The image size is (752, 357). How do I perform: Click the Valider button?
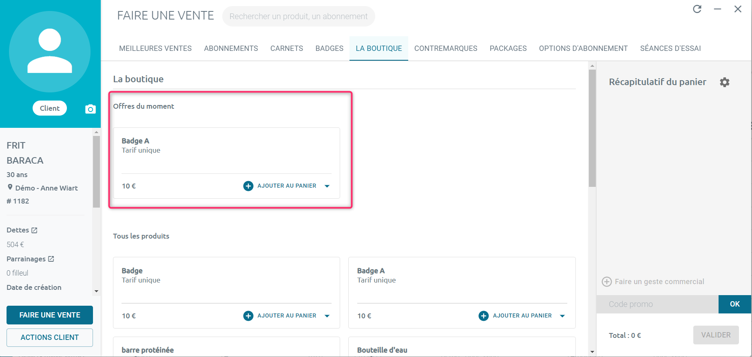716,335
